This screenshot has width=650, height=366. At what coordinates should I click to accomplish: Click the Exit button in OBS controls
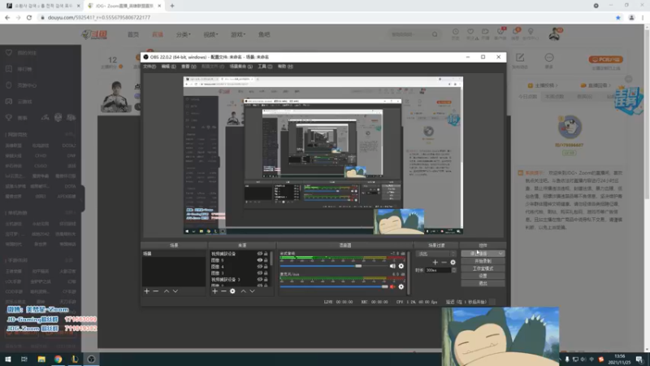pyautogui.click(x=483, y=283)
